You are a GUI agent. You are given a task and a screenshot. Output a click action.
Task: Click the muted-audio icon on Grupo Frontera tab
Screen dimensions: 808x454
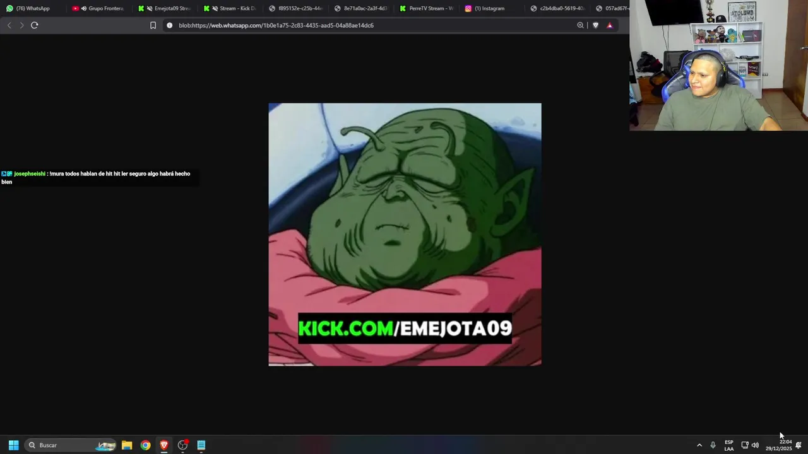click(84, 8)
